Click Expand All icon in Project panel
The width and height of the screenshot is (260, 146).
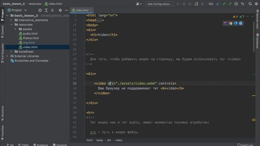[46, 10]
